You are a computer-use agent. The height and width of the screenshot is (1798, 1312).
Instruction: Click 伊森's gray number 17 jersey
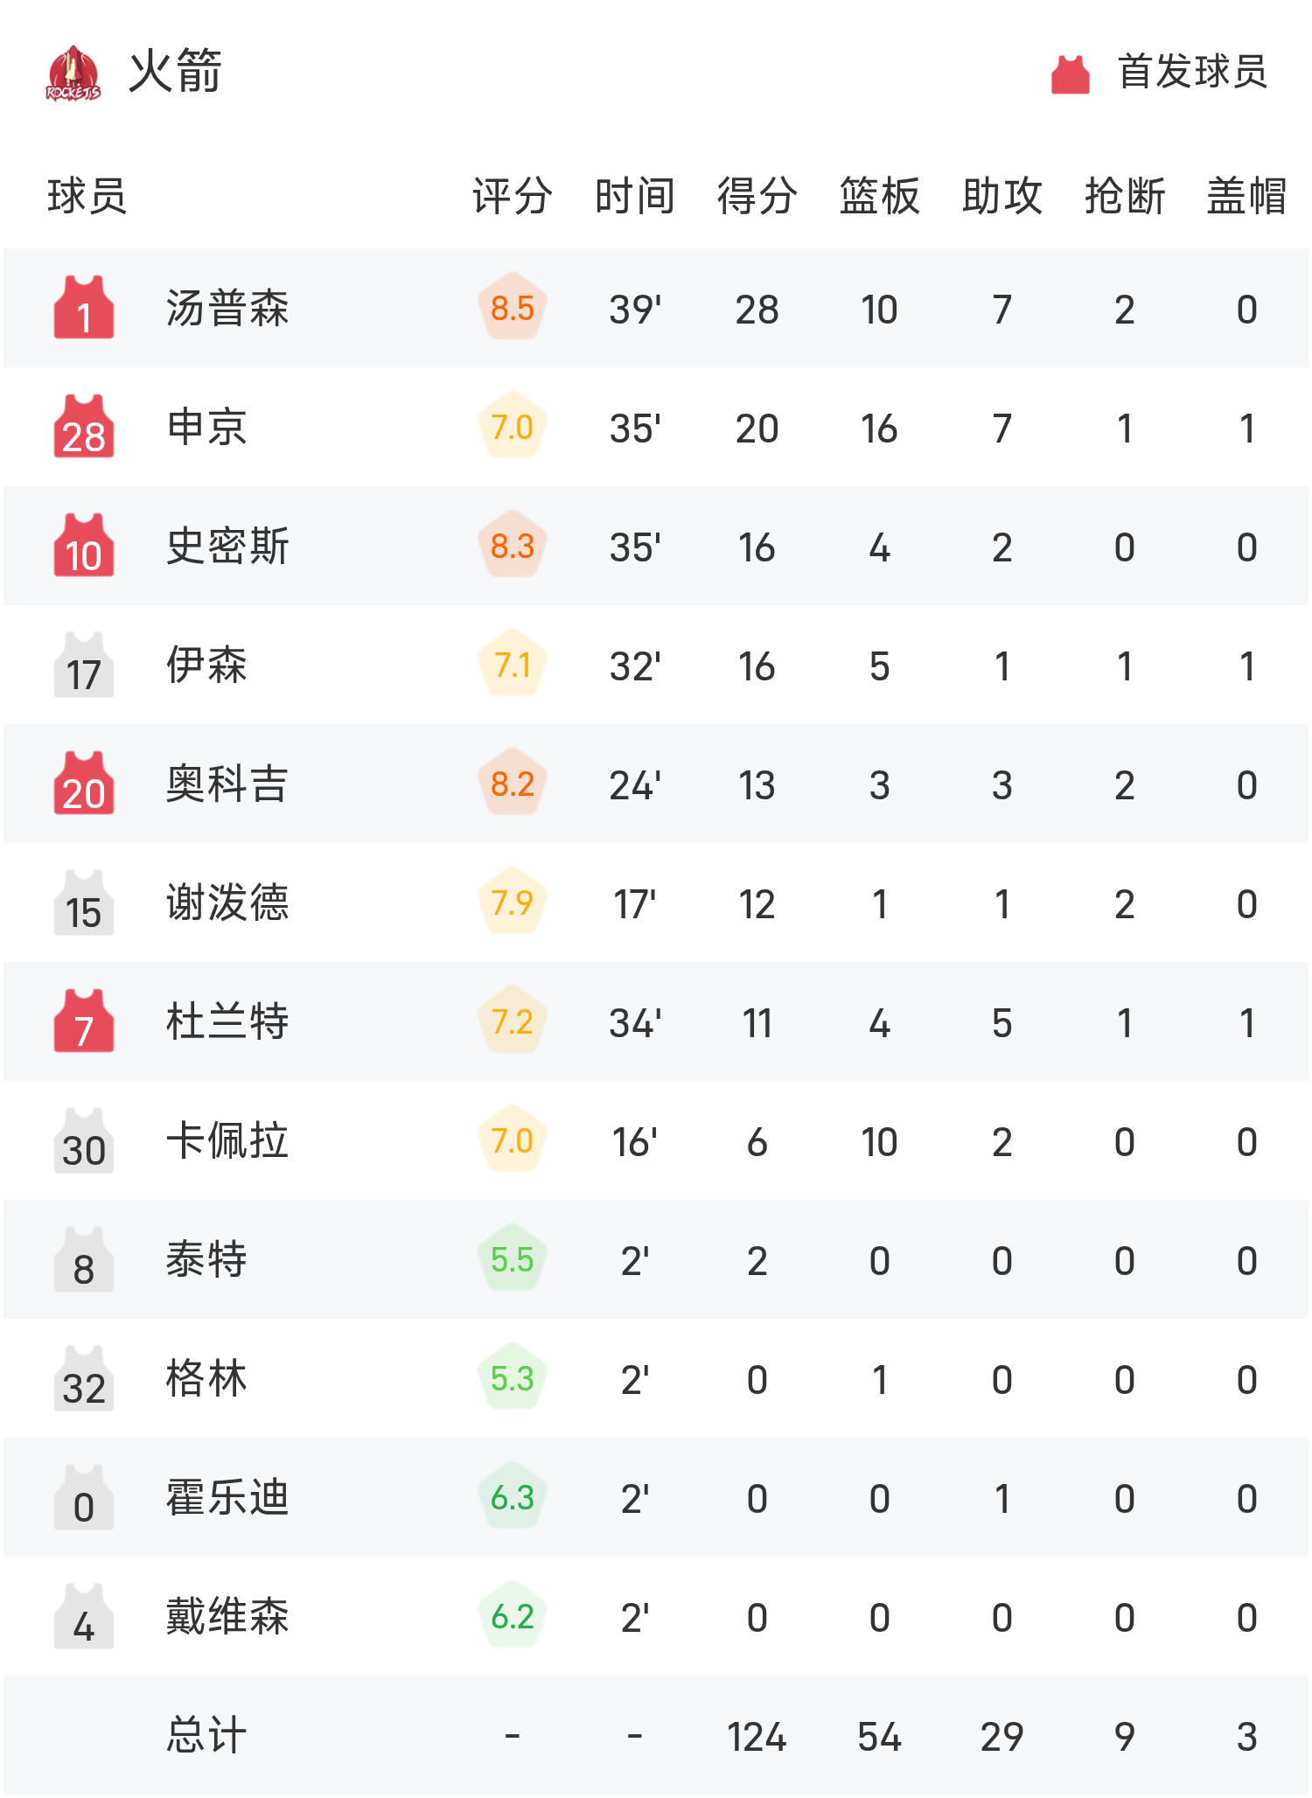84,666
